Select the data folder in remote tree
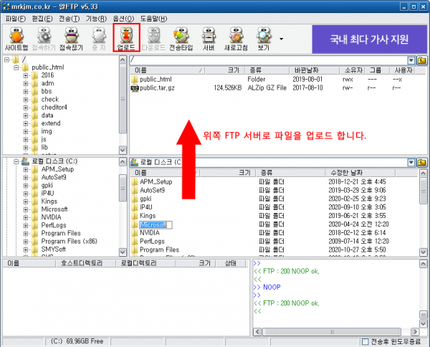 [x=47, y=115]
